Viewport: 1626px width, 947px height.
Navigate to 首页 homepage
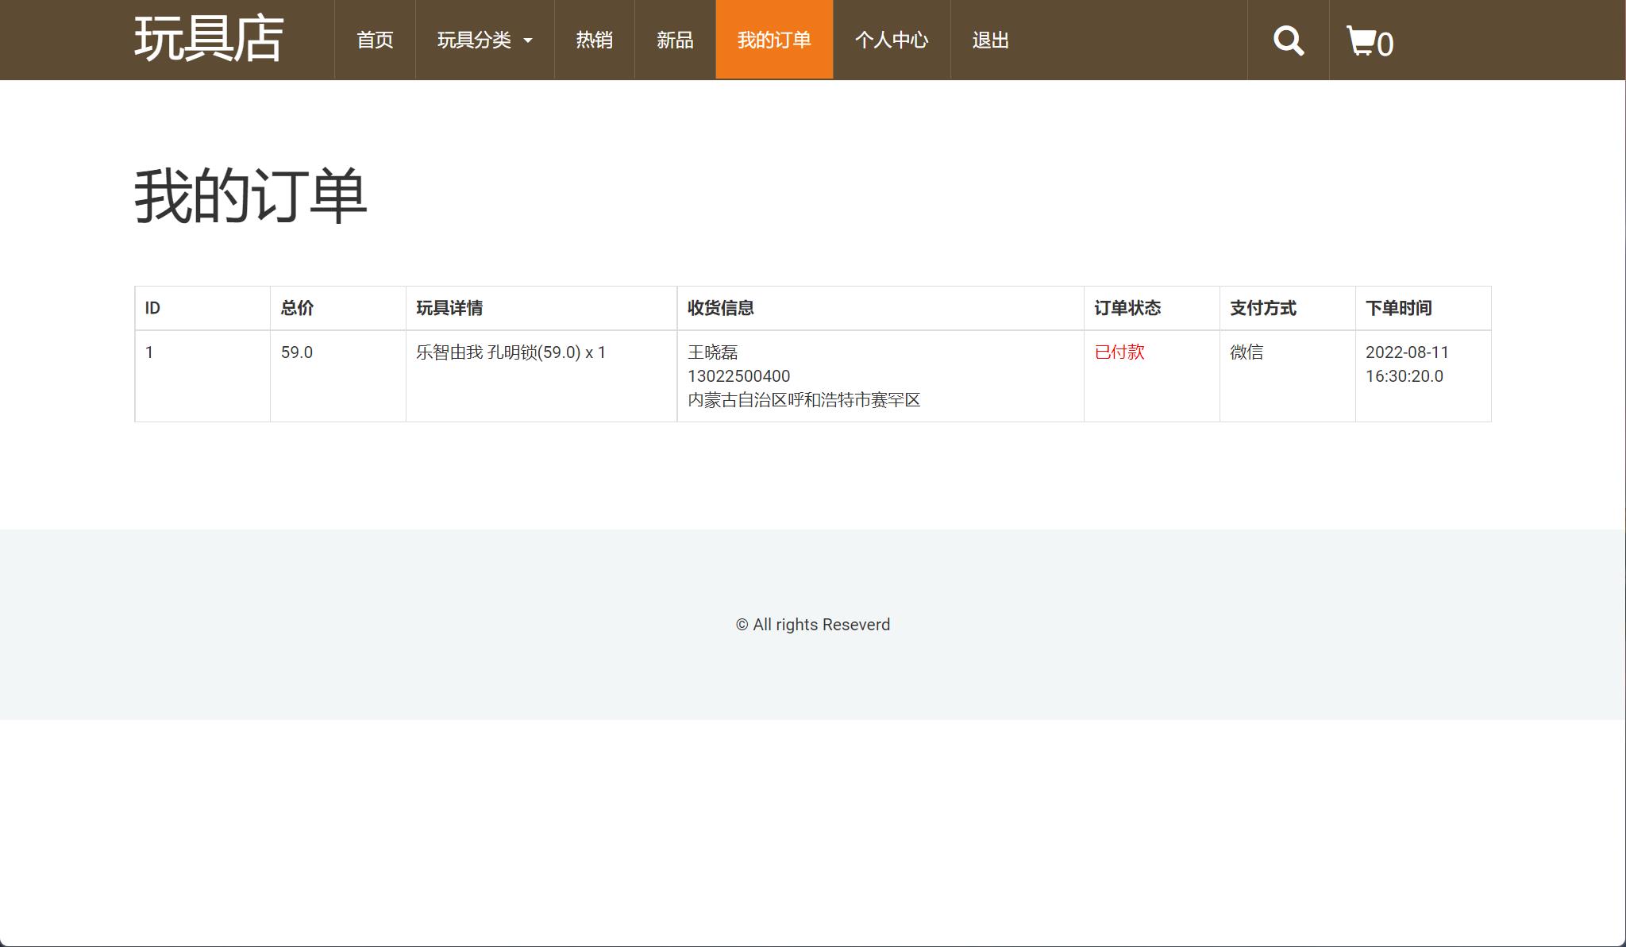(x=376, y=40)
